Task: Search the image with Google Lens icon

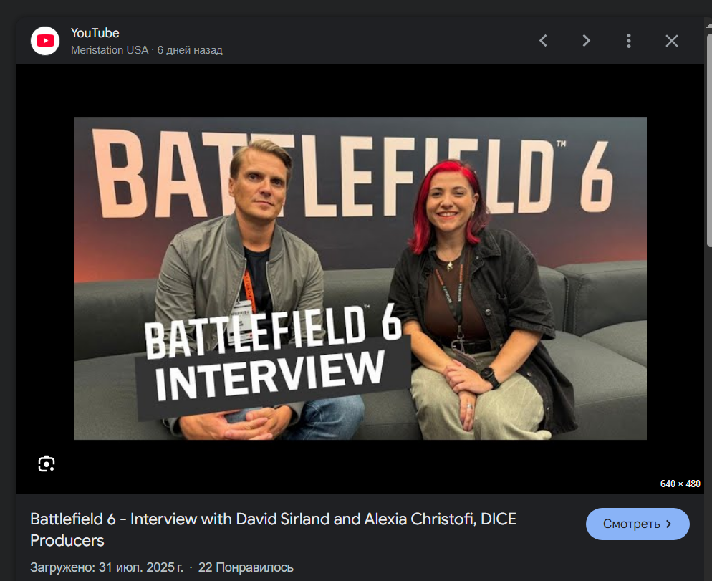Action: pos(47,464)
